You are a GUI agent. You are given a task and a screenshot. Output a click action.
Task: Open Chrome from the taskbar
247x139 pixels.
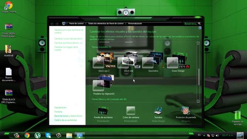(x=27, y=135)
